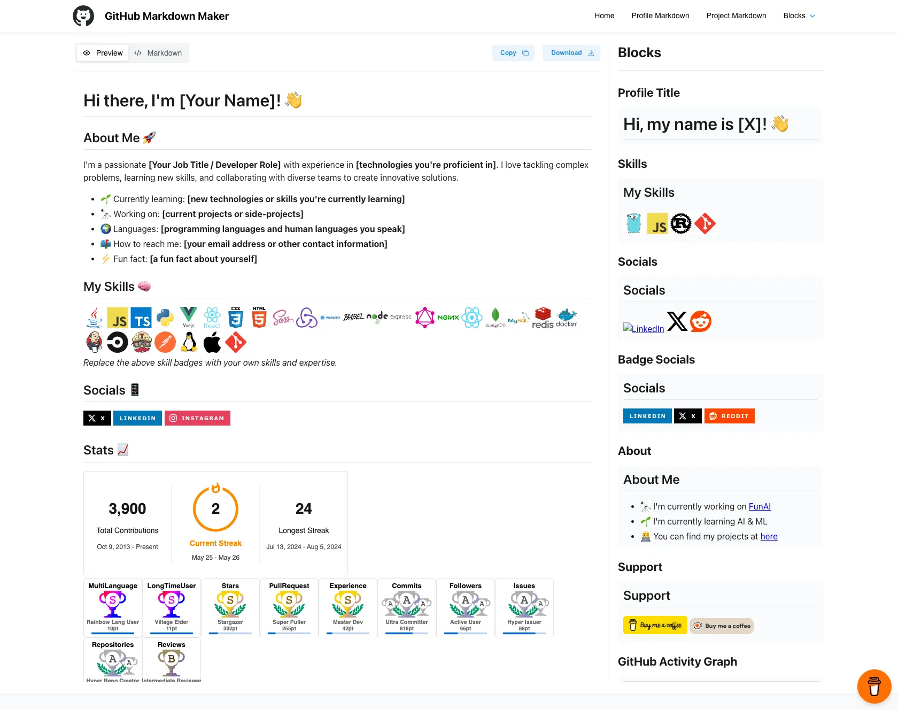Click the TypeScript skill badge
This screenshot has height=710, width=898.
pyautogui.click(x=141, y=317)
